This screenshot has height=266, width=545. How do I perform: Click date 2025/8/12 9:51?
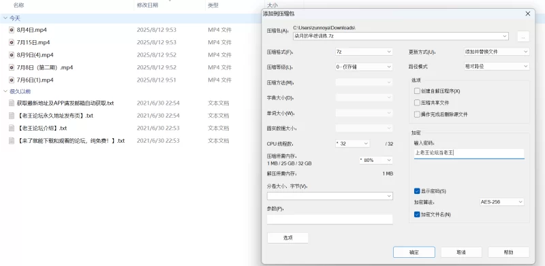coord(157,80)
